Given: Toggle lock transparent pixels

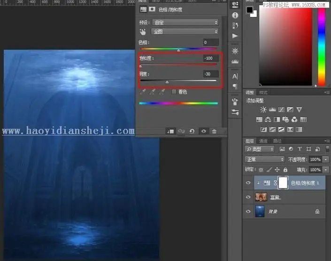Looking at the screenshot, I should click(261, 170).
